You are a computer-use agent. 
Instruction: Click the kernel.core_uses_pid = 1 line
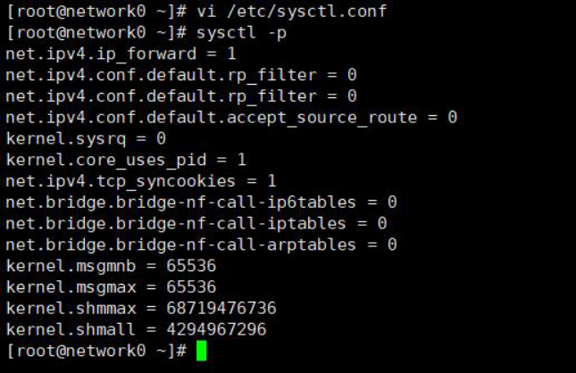tap(126, 161)
